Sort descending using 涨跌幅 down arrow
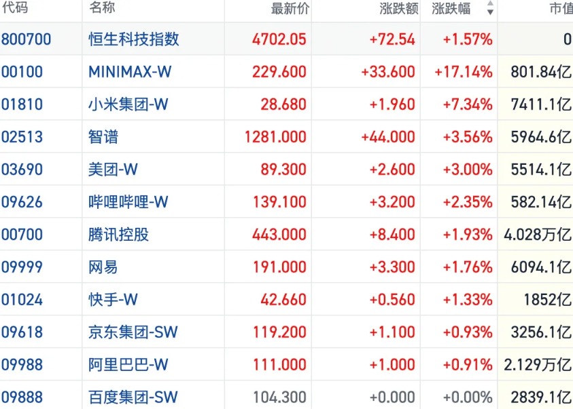573x409 pixels. (490, 12)
